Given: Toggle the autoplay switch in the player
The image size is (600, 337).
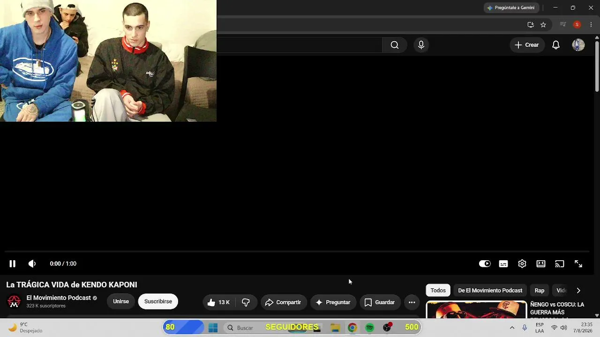Looking at the screenshot, I should (485, 264).
